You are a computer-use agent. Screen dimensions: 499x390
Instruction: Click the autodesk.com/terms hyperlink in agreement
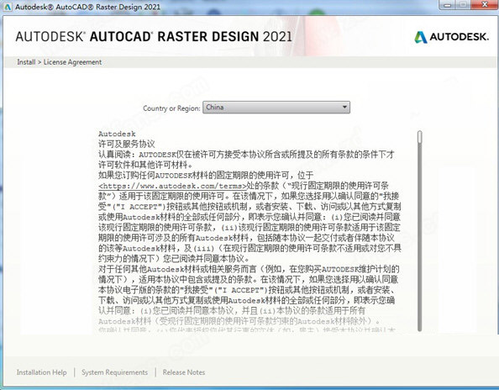172,186
